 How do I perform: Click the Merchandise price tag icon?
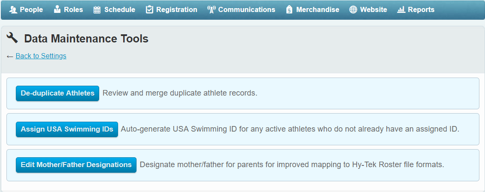(289, 10)
